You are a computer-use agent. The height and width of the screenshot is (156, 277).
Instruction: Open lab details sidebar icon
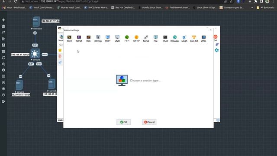click(3, 76)
